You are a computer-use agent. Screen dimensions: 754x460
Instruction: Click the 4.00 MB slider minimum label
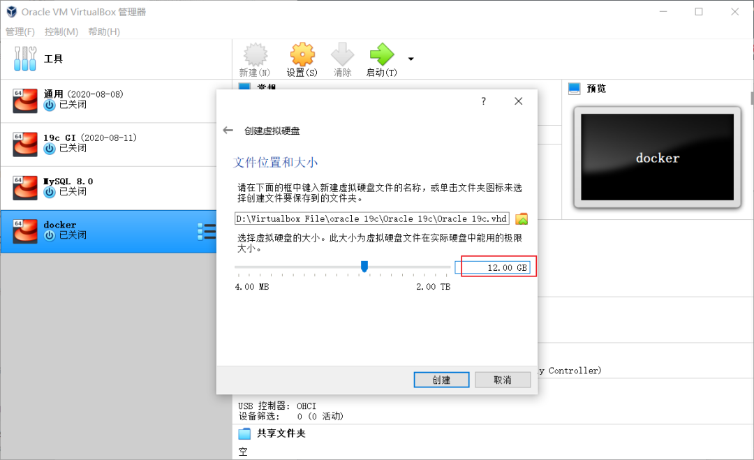click(252, 287)
